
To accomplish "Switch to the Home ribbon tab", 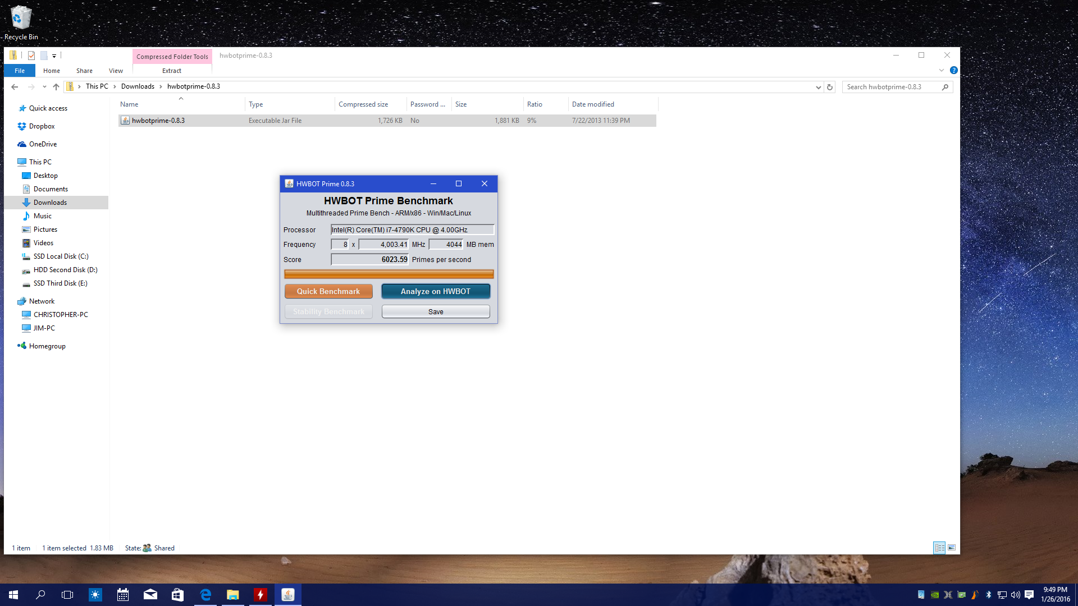I will point(52,71).
